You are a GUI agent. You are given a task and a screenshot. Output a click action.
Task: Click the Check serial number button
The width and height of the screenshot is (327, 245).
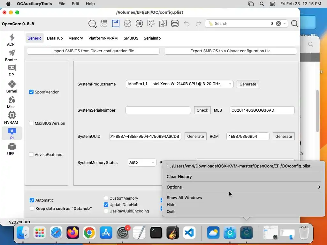tap(202, 110)
